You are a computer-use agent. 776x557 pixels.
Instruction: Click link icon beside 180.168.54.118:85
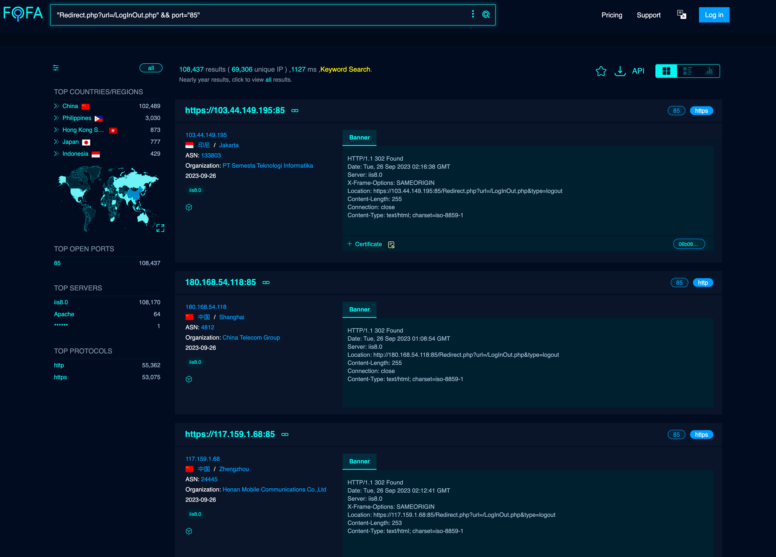click(x=266, y=283)
